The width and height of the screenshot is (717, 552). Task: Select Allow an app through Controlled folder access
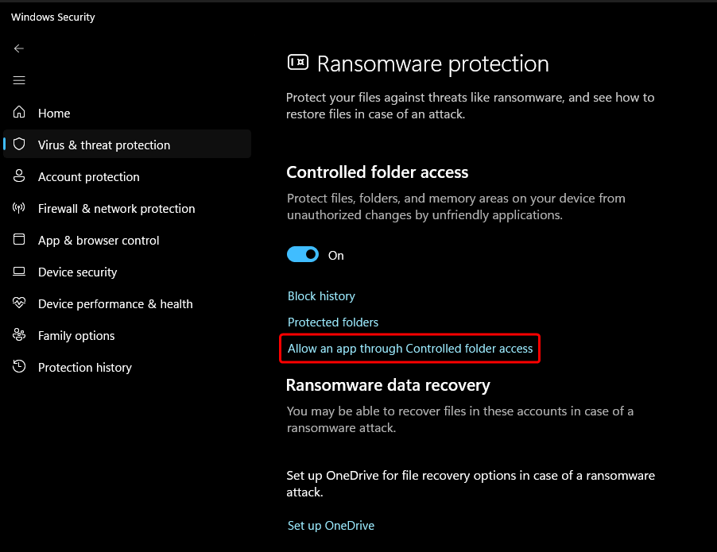point(410,349)
